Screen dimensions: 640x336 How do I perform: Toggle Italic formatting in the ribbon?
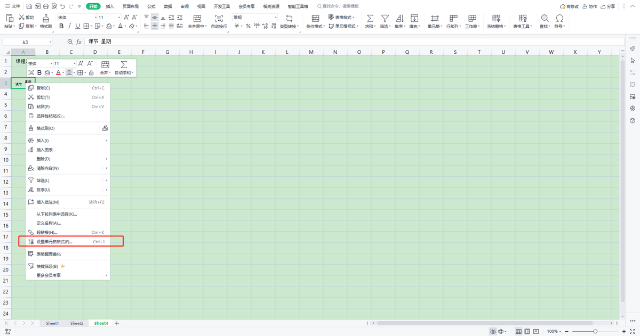click(69, 26)
